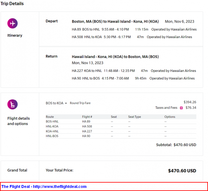
Task: Select the HNL-BOS route row
Action: 121,136
